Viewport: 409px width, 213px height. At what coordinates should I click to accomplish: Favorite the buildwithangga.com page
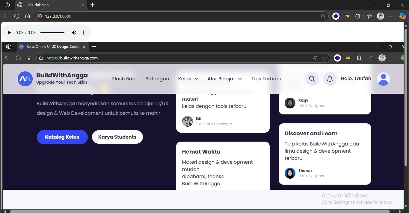point(325,58)
